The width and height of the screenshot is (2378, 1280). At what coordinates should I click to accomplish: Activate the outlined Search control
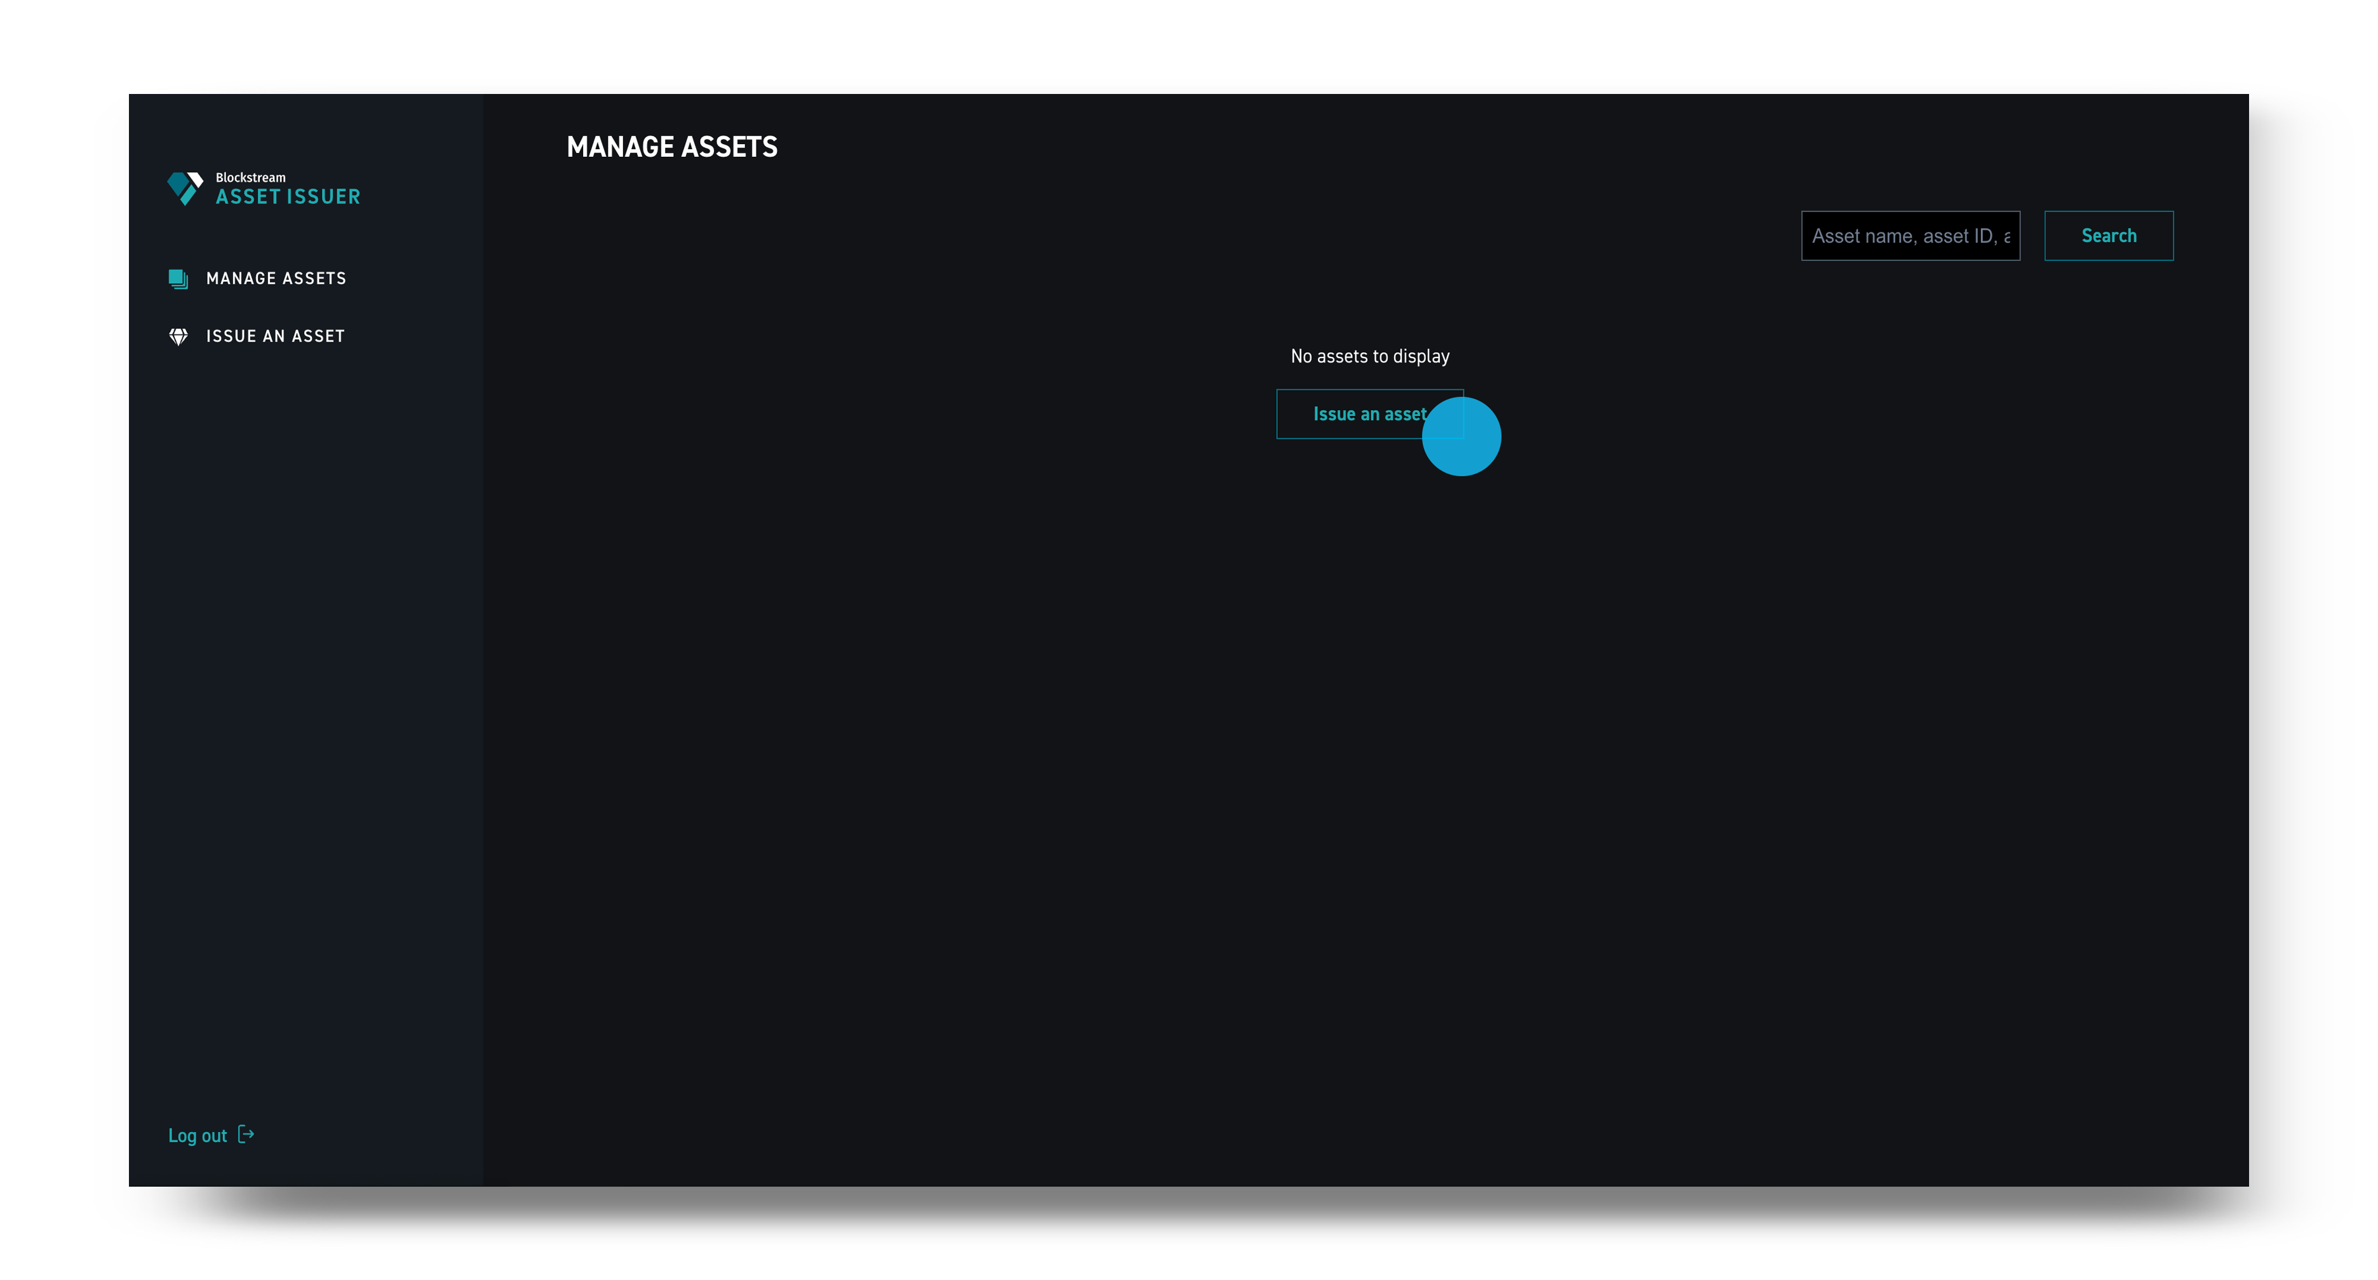(x=2109, y=236)
